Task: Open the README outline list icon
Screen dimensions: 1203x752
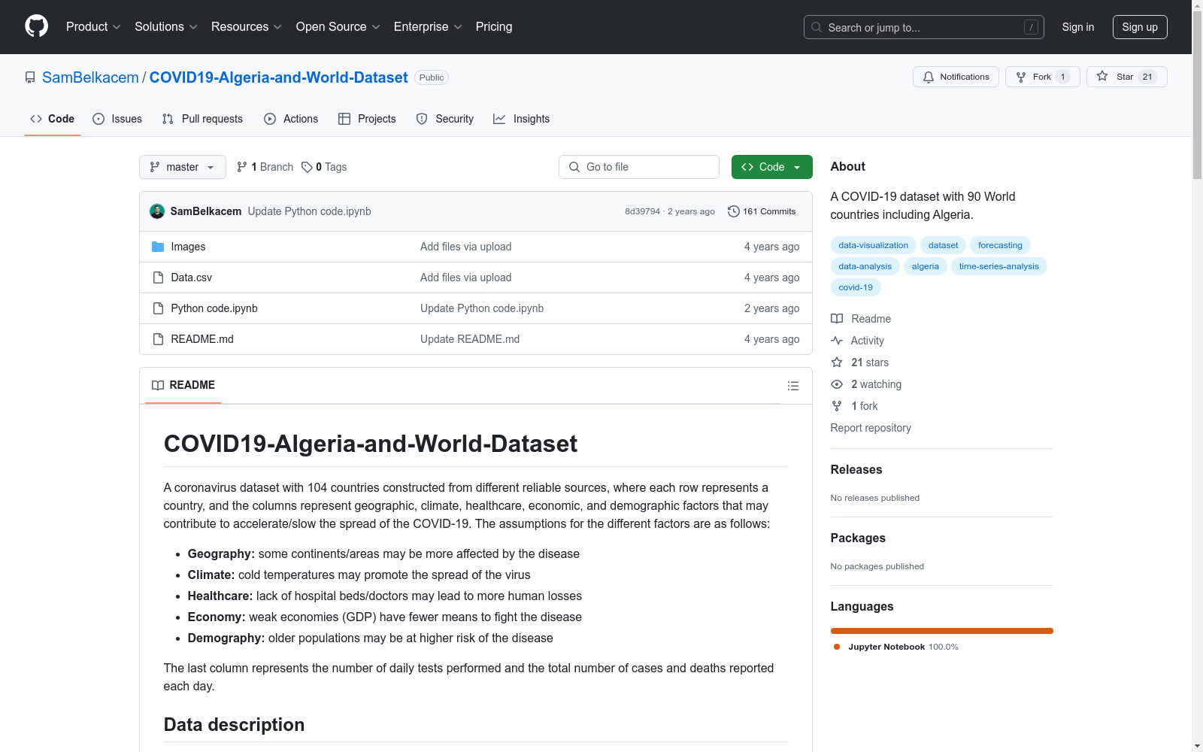Action: (x=793, y=386)
